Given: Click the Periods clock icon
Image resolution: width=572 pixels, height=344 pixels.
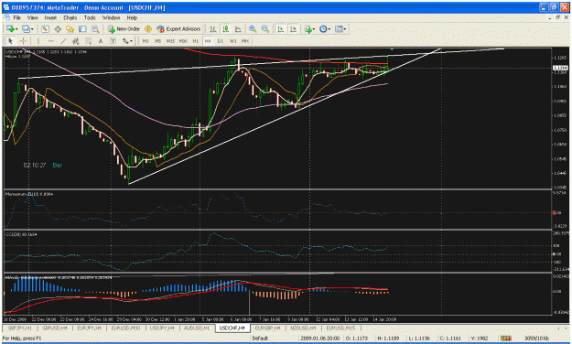Looking at the screenshot, I should (323, 28).
